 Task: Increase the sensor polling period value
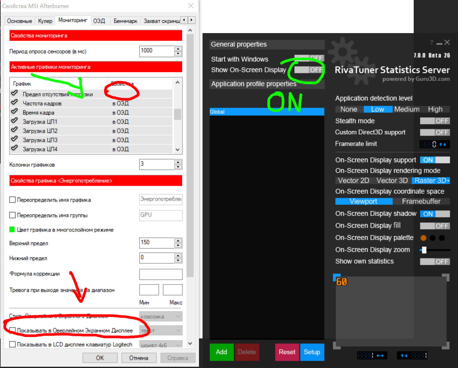(x=178, y=49)
